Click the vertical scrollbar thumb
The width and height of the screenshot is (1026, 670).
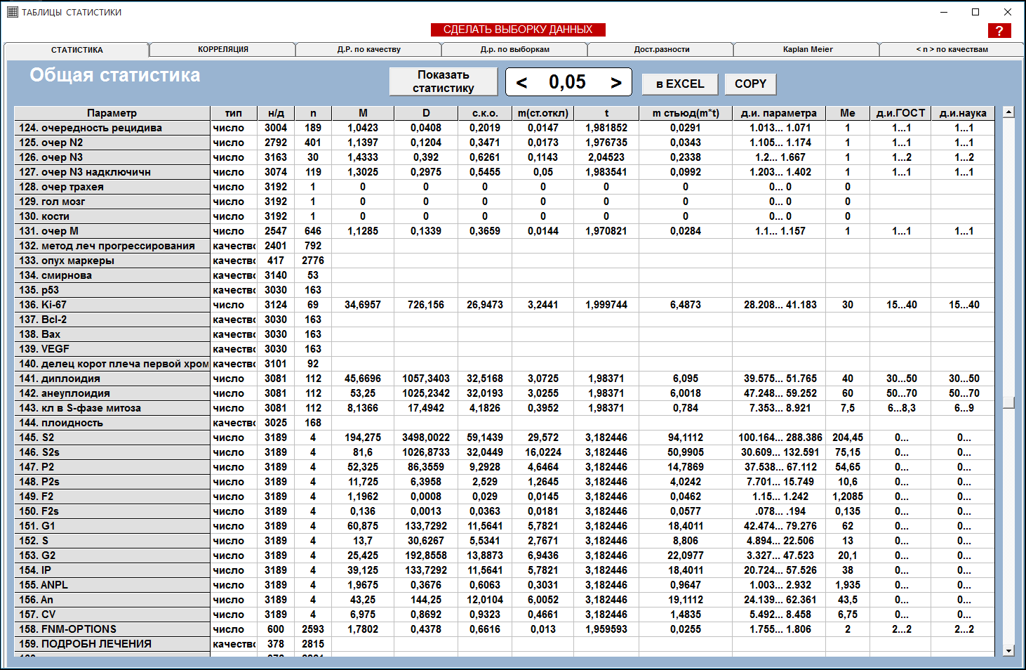click(x=1008, y=402)
